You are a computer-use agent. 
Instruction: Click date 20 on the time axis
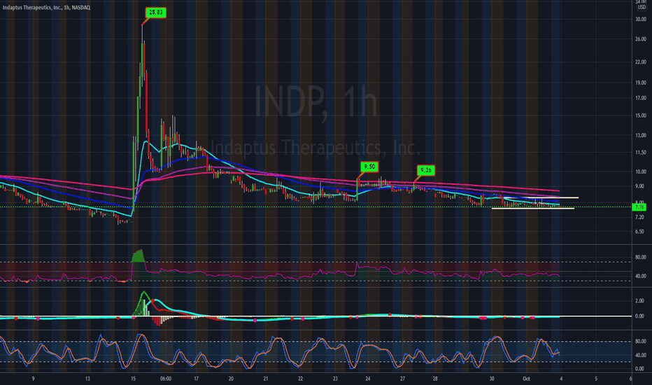[231, 379]
